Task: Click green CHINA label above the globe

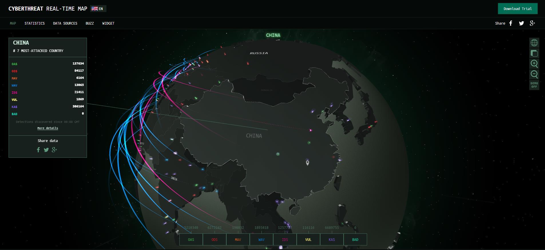Action: (273, 35)
